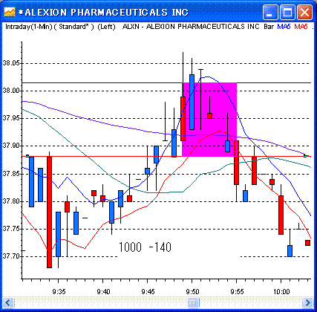Click the ( Standard* ) label in the header
The image size is (317, 312).
pyautogui.click(x=74, y=27)
